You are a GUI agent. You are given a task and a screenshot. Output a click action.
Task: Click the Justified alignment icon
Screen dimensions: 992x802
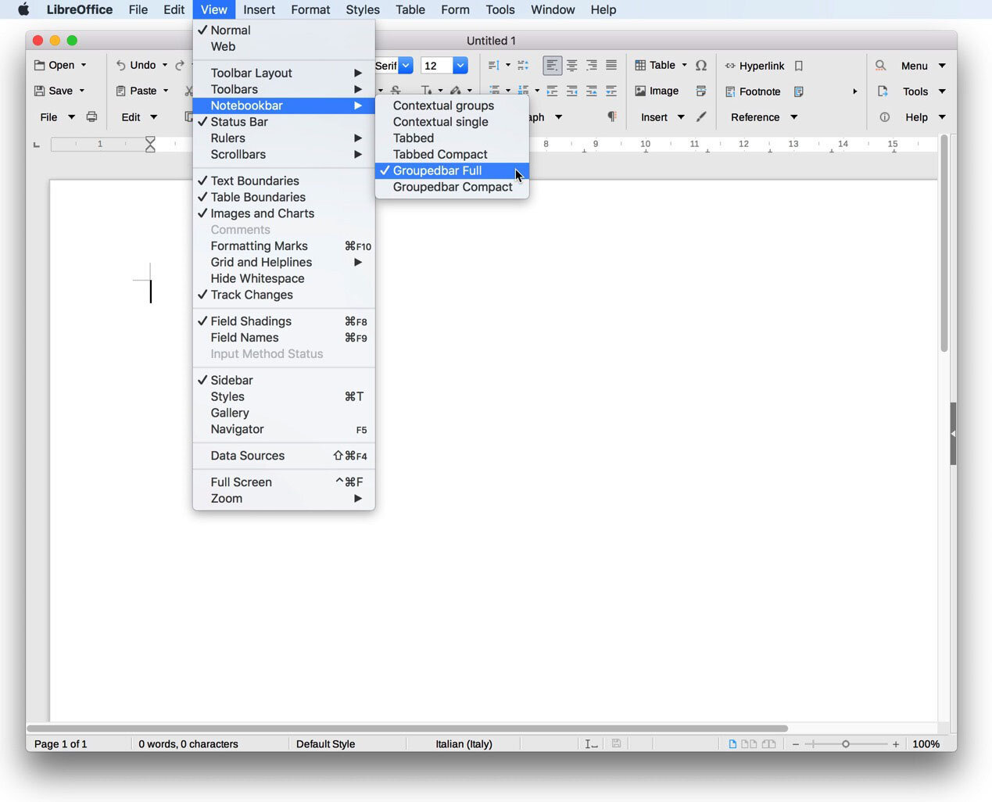(611, 66)
